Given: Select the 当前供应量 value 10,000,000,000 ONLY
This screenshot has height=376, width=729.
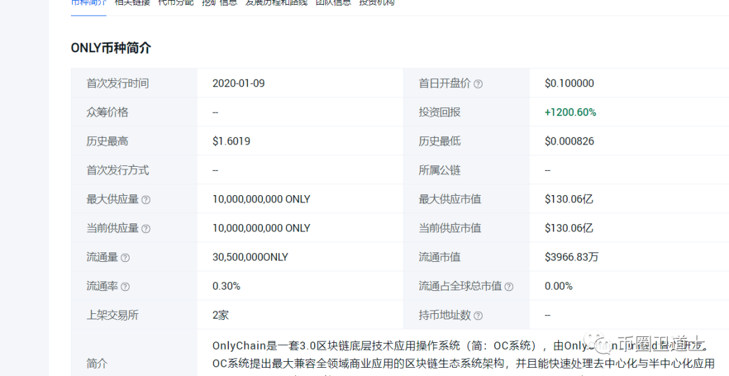Looking at the screenshot, I should coord(261,227).
